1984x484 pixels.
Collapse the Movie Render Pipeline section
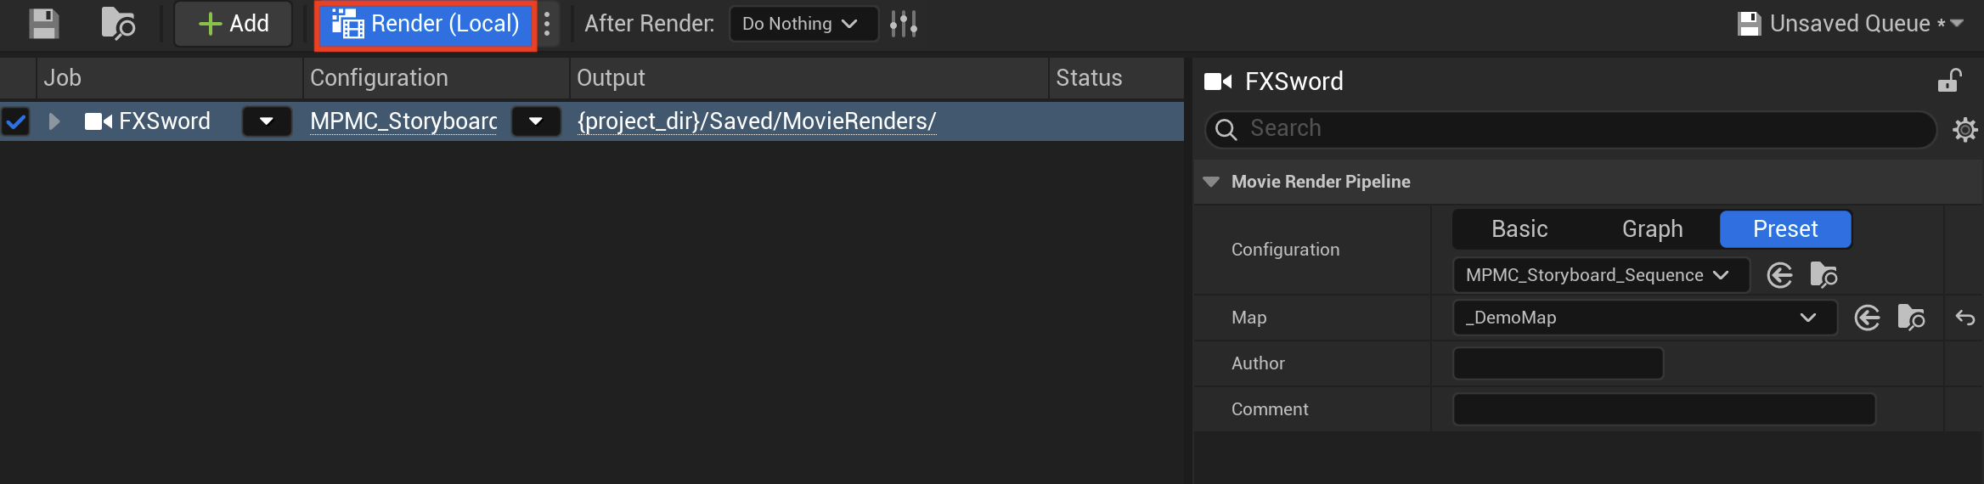click(1212, 182)
